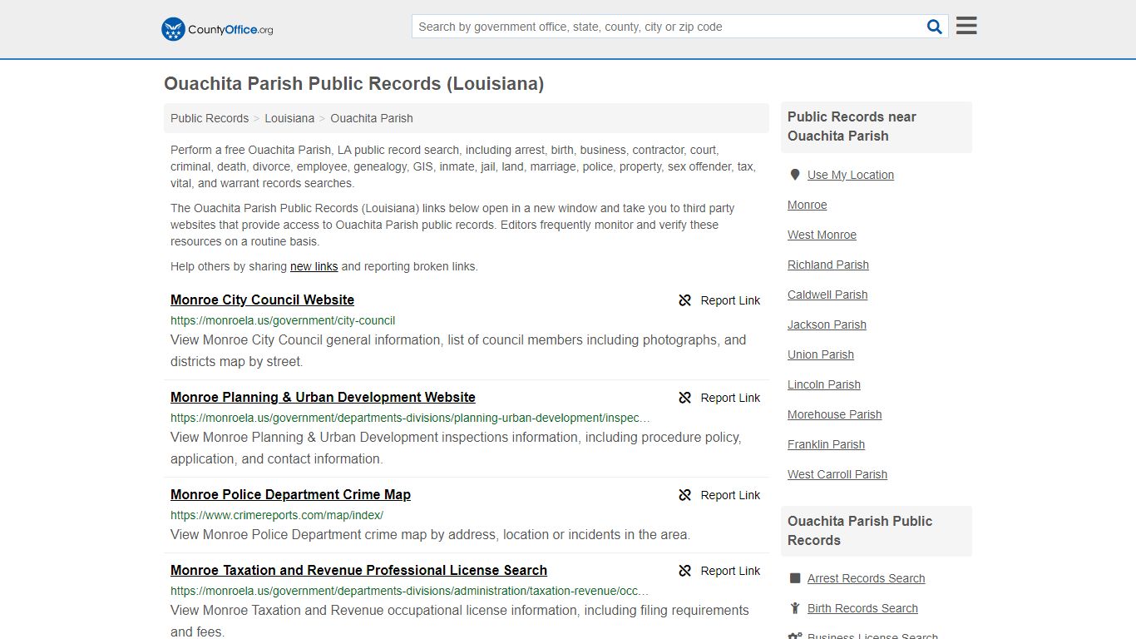Open Monroe City Council Website link
The width and height of the screenshot is (1136, 639).
click(x=262, y=300)
